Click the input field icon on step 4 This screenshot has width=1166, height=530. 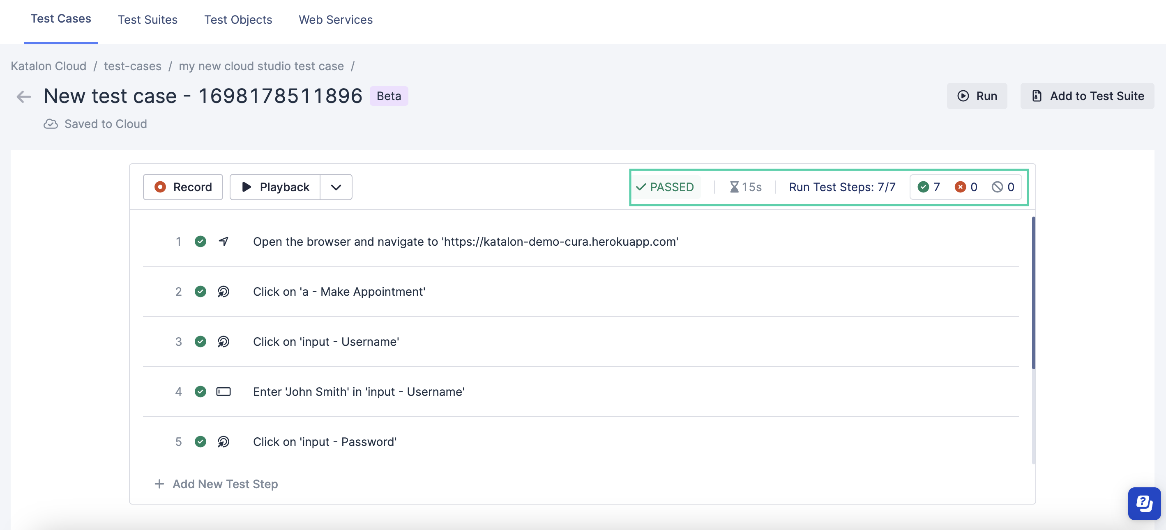tap(224, 391)
